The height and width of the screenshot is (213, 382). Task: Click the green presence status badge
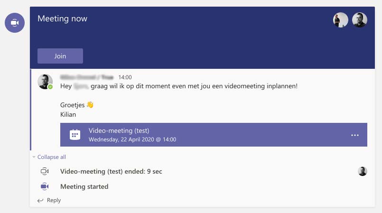50,87
